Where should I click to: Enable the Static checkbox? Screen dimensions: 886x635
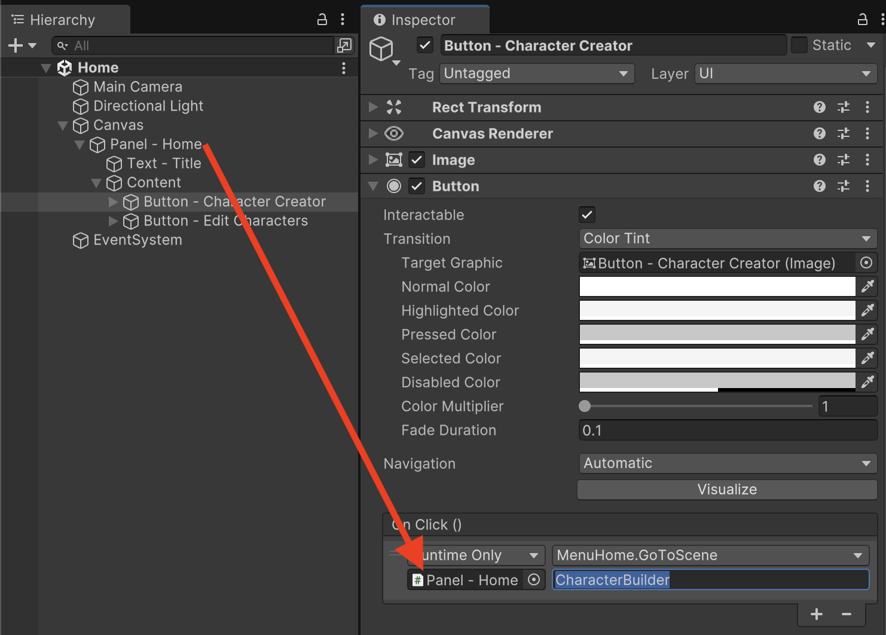[x=799, y=45]
